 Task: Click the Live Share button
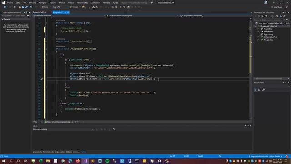276,7
